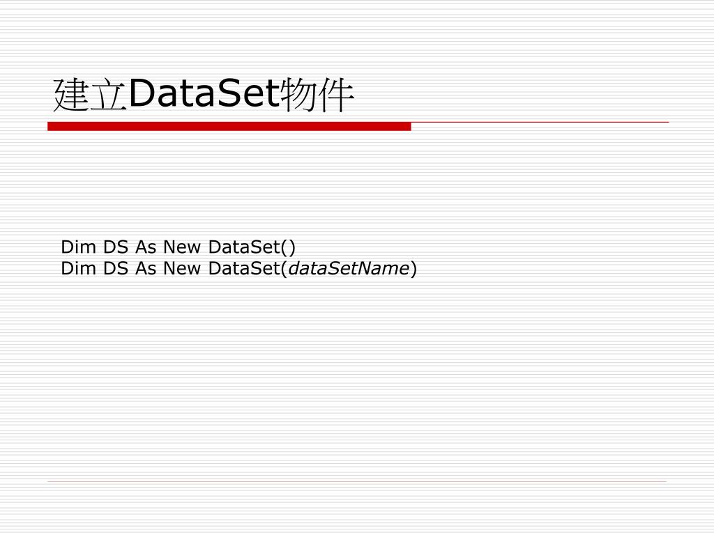Click the word As on the first line

point(146,247)
